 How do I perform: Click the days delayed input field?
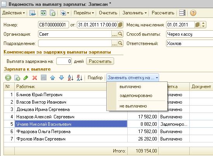tap(64, 61)
